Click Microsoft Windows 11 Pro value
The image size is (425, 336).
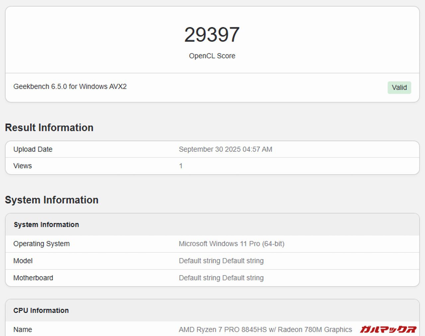click(231, 244)
